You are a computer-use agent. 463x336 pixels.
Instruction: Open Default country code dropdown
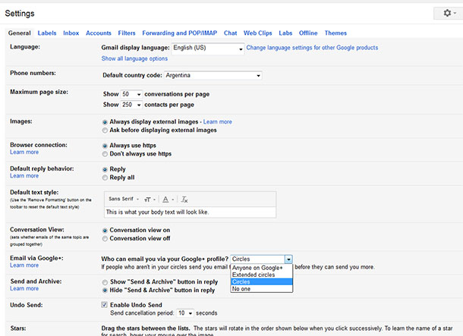[213, 76]
